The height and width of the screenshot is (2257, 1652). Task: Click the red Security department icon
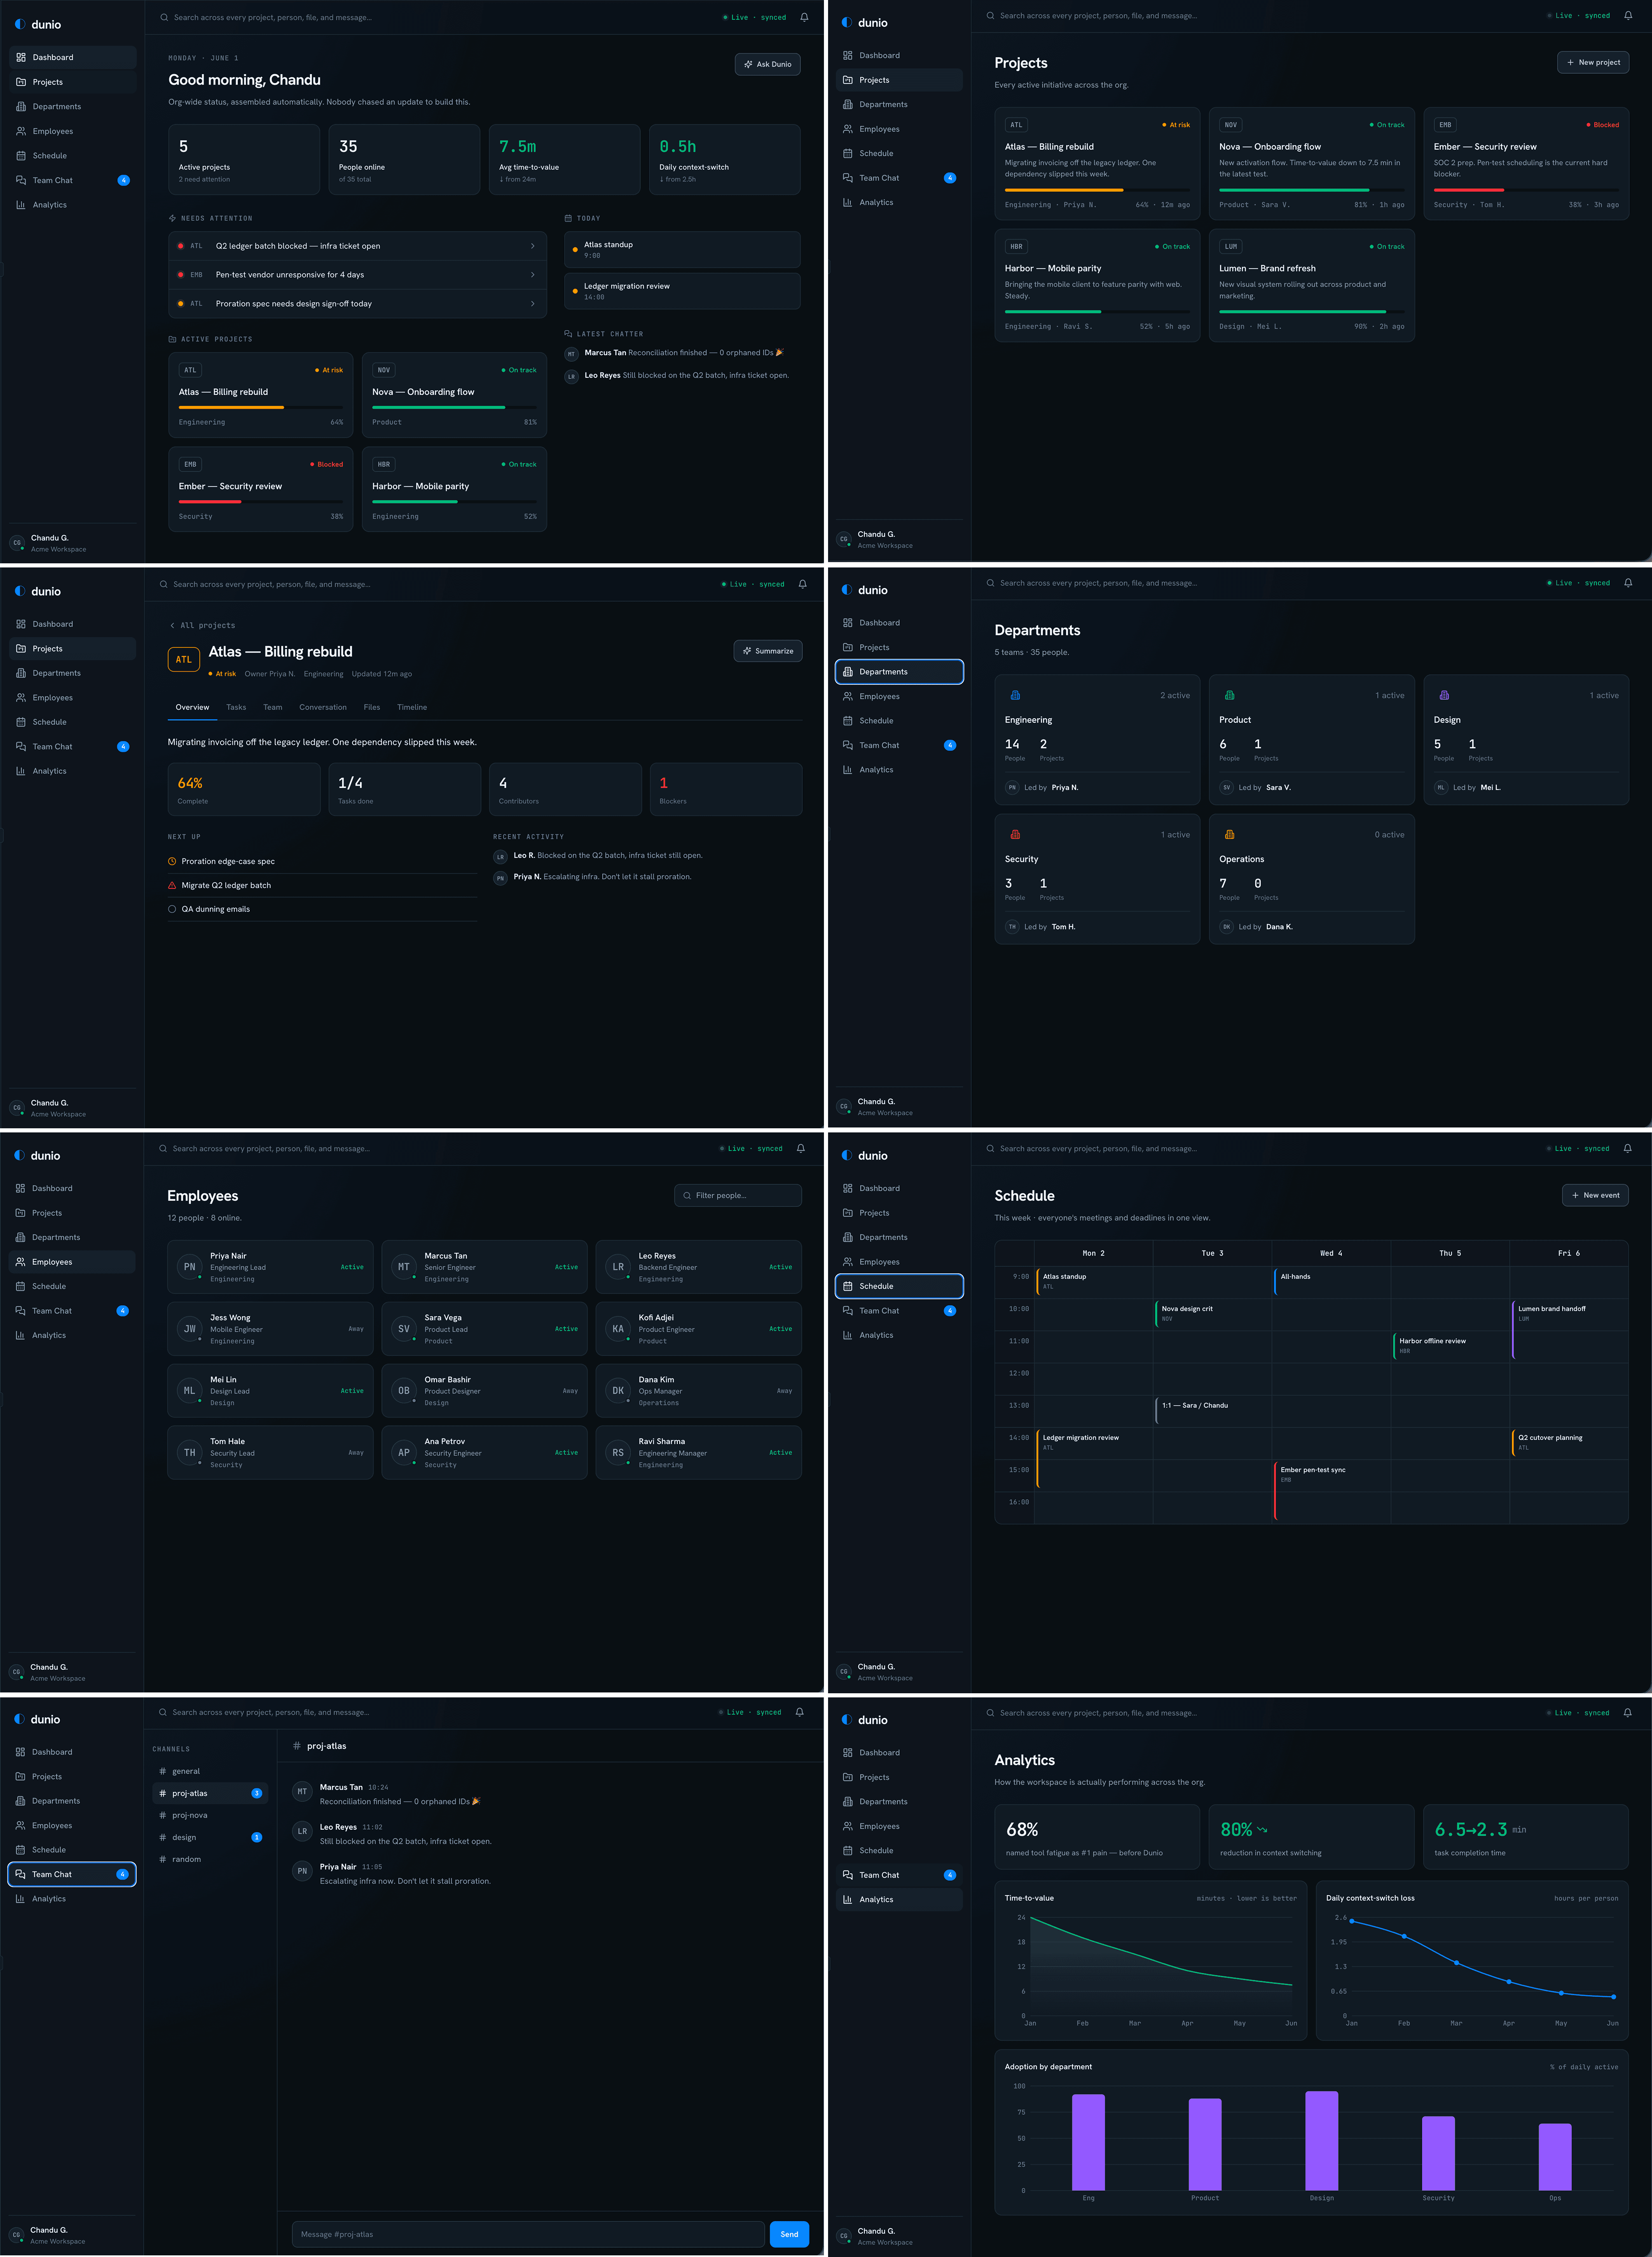click(1015, 834)
